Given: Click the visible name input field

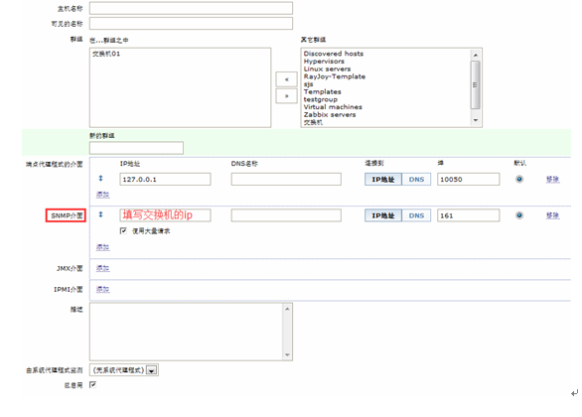Looking at the screenshot, I should 191,24.
